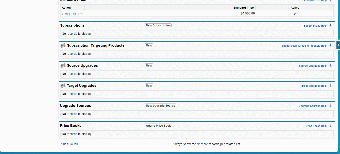Jump using the Back To Top link
Image resolution: width=340 pixels, height=154 pixels.
[x=70, y=144]
